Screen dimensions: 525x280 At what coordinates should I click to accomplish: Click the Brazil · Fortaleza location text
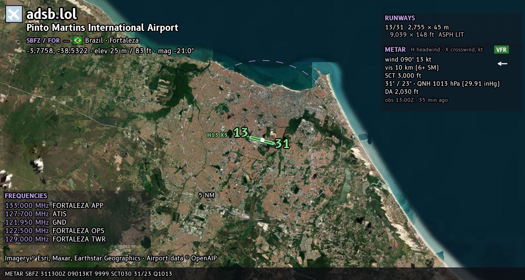112,40
